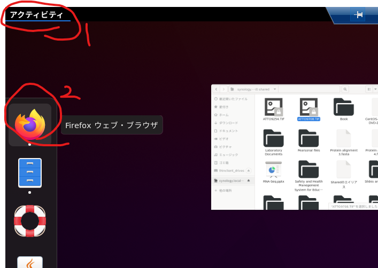Open the Files app in the dock
The width and height of the screenshot is (378, 268).
pyautogui.click(x=30, y=172)
